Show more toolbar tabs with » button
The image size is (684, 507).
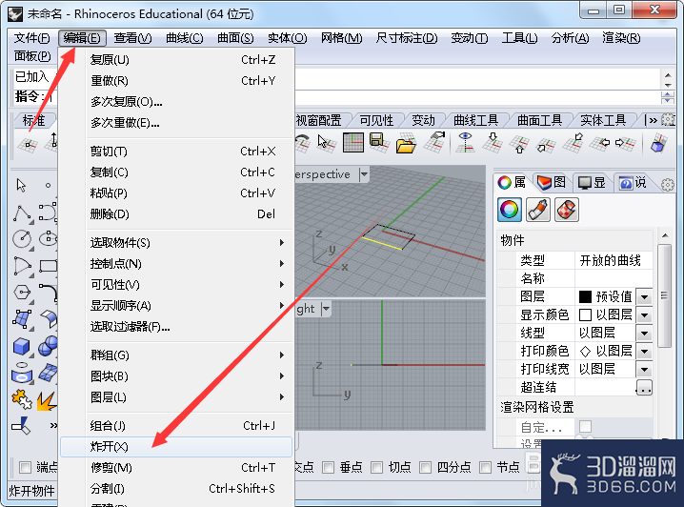[x=653, y=120]
